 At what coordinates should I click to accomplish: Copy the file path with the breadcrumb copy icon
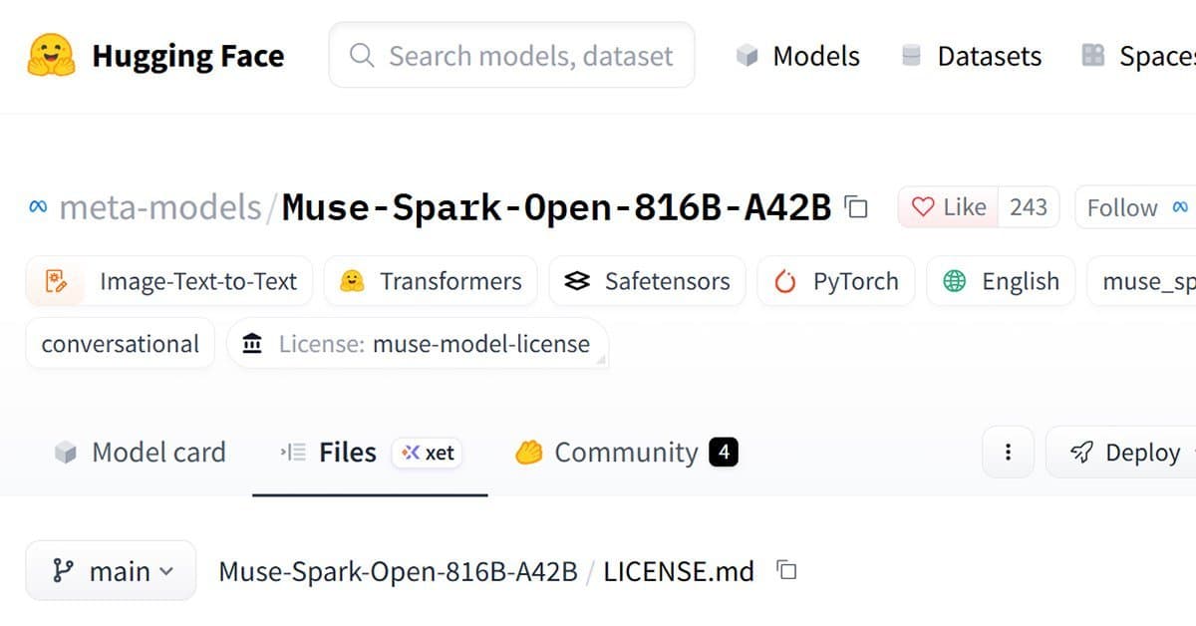787,571
